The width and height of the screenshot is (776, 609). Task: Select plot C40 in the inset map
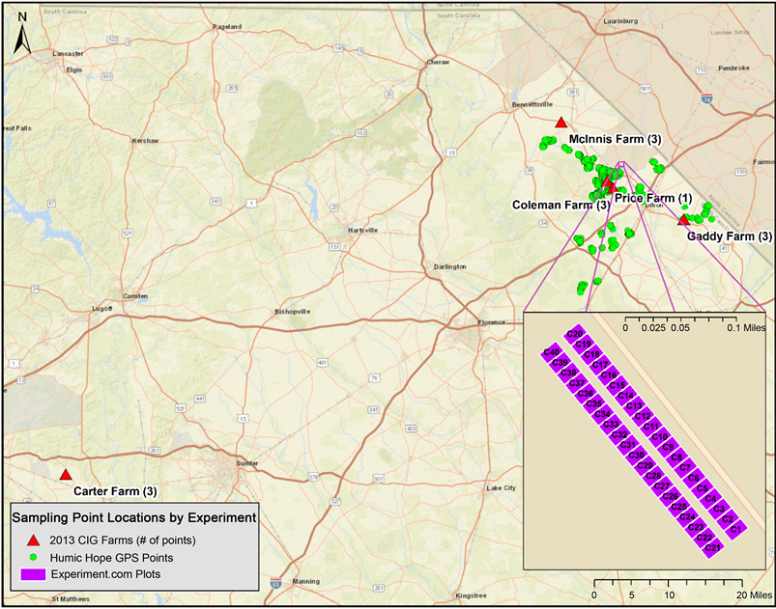553,353
